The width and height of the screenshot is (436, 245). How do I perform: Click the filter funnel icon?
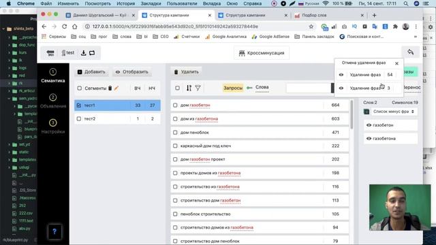point(198,88)
